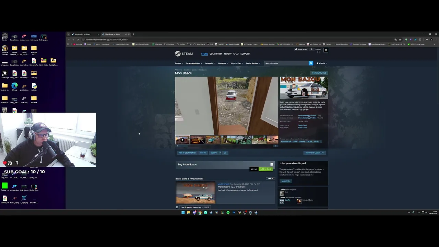This screenshot has width=439, height=247.
Task: Open Chrome tab search dropdown arrow
Action: click(x=68, y=34)
